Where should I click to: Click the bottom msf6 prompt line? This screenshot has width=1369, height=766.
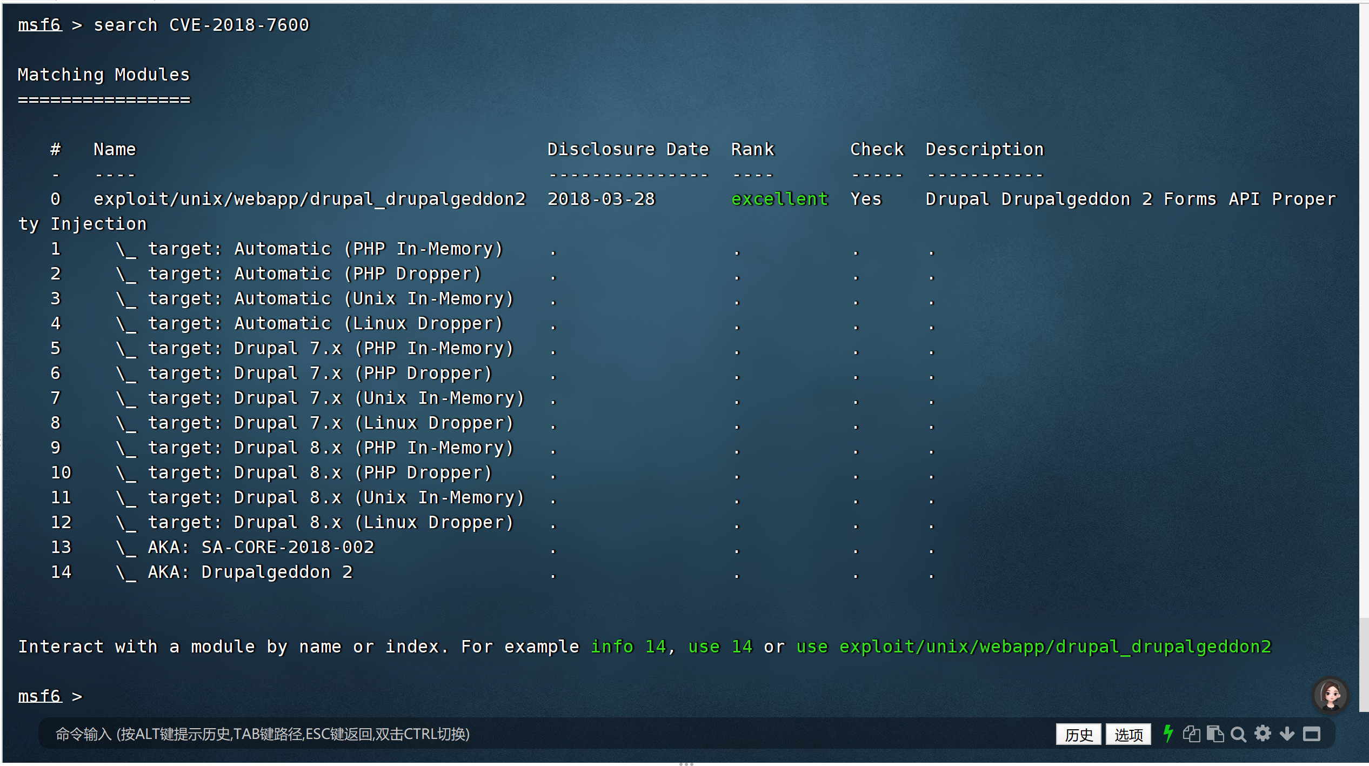click(x=50, y=696)
